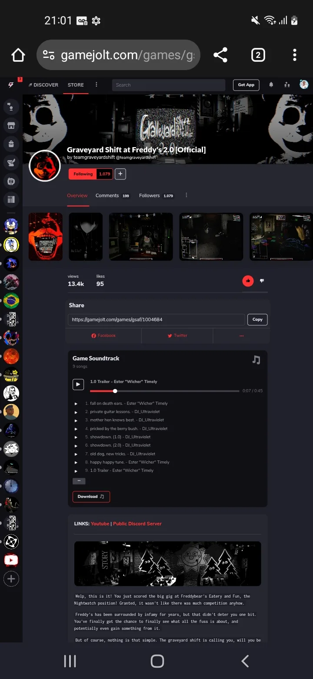Open the Game Jolt lightning logo menu

click(11, 85)
